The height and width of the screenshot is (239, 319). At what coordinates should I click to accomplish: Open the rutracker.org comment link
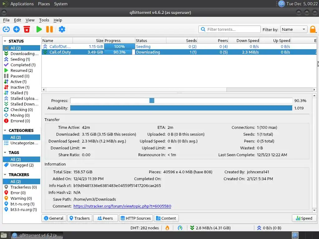pyautogui.click(x=122, y=206)
